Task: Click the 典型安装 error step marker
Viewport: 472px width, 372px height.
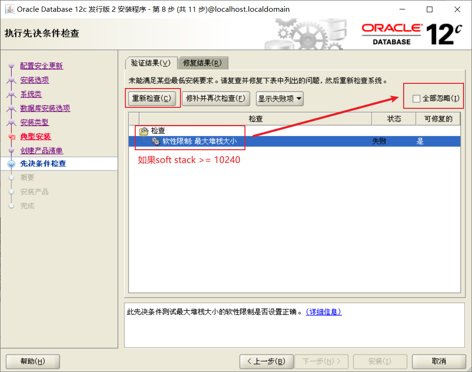Action: click(11, 137)
